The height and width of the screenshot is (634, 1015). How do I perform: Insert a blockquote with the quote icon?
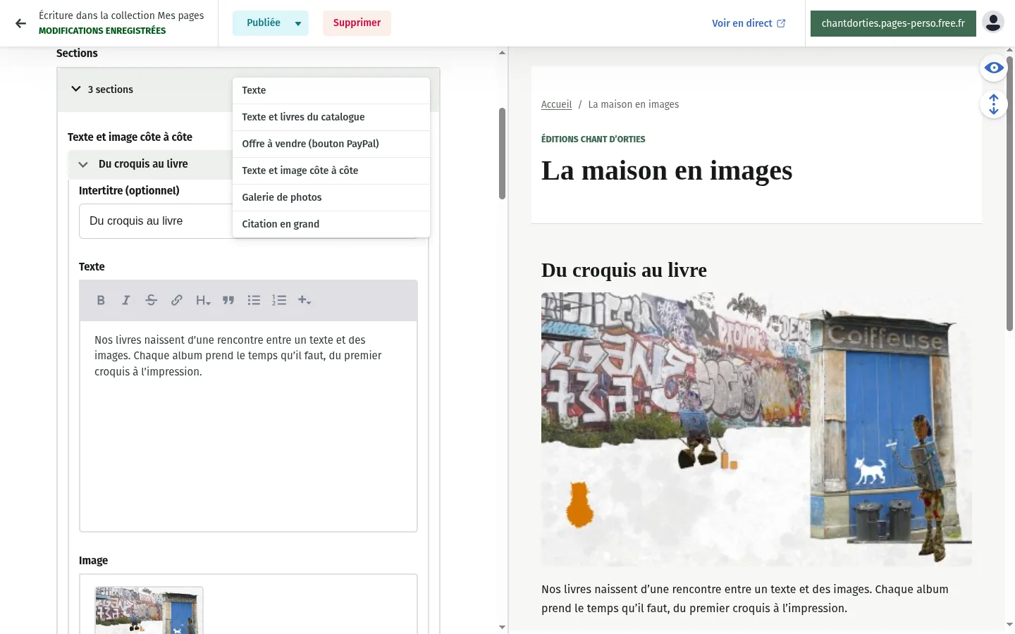(228, 300)
